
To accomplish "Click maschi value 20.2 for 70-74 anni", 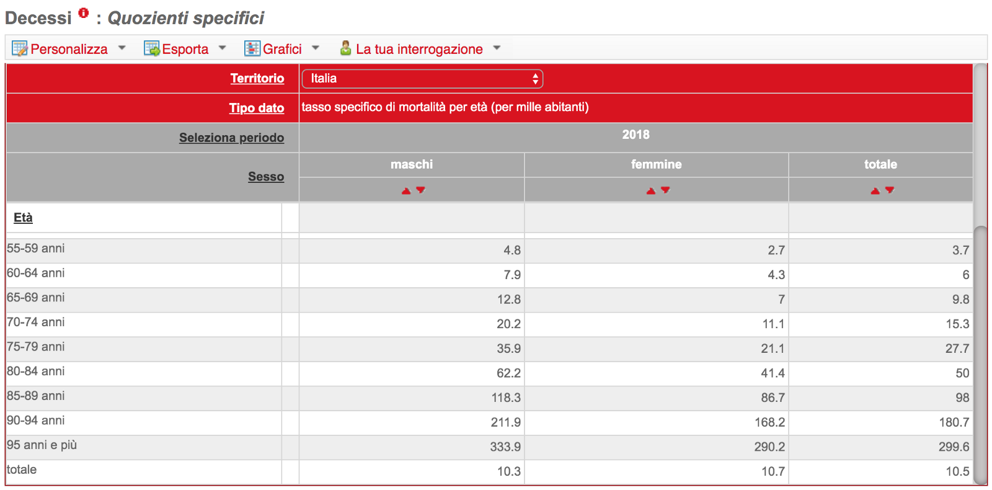I will coord(508,324).
